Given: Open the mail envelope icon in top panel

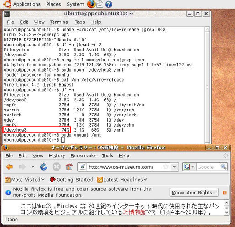Looking at the screenshot, I should coord(100,4).
